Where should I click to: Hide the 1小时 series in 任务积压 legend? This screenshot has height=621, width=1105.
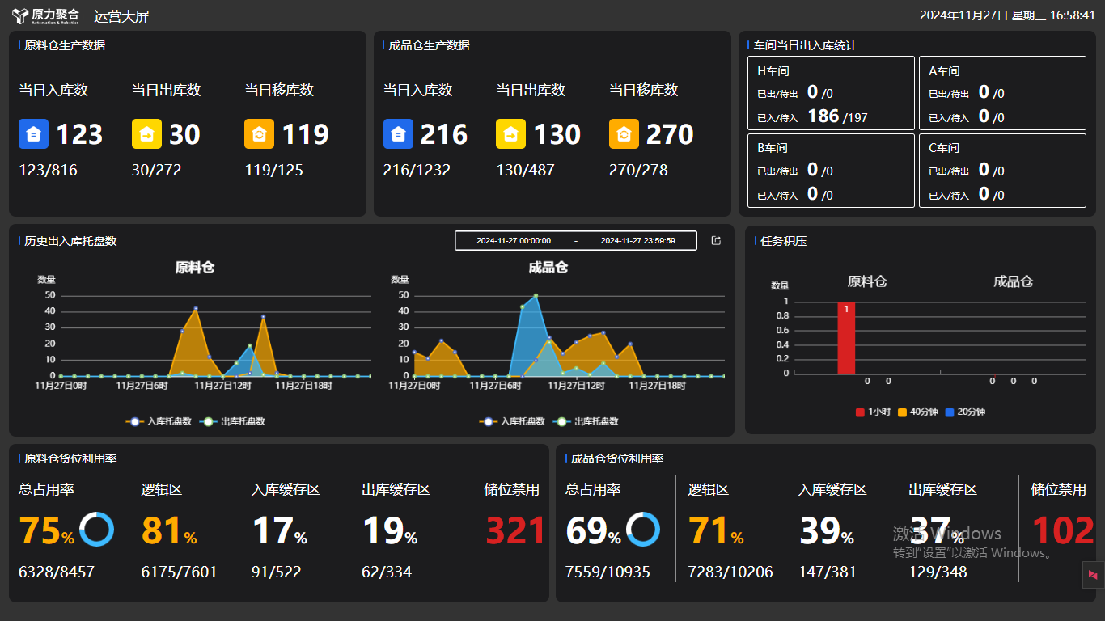click(873, 412)
